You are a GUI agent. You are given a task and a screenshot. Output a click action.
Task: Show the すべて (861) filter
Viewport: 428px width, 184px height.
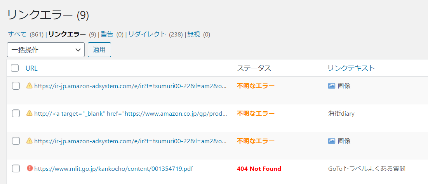[x=17, y=35]
